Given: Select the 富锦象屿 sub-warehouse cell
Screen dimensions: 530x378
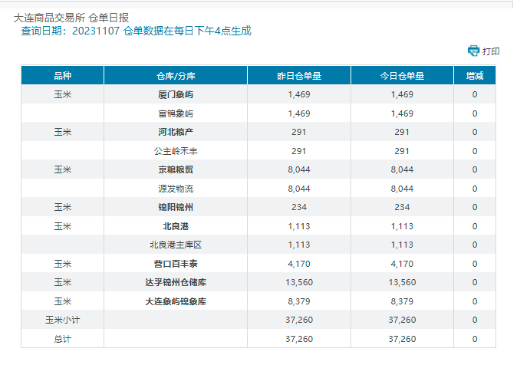Looking at the screenshot, I should pos(176,113).
